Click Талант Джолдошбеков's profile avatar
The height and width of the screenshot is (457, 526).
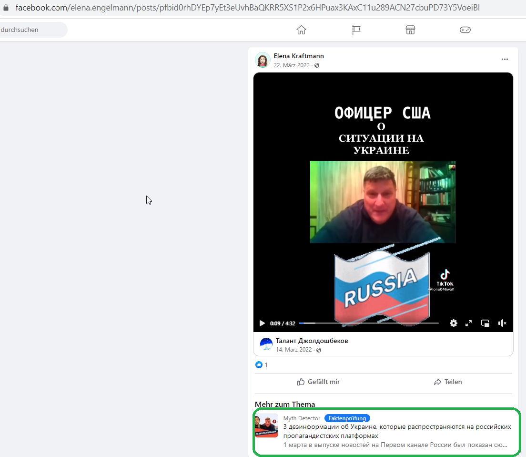266,344
